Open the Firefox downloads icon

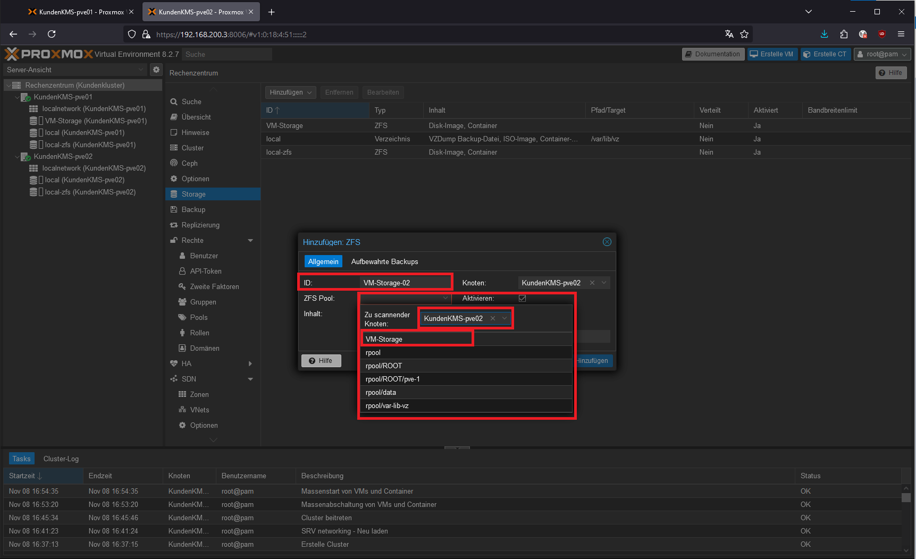pyautogui.click(x=824, y=34)
